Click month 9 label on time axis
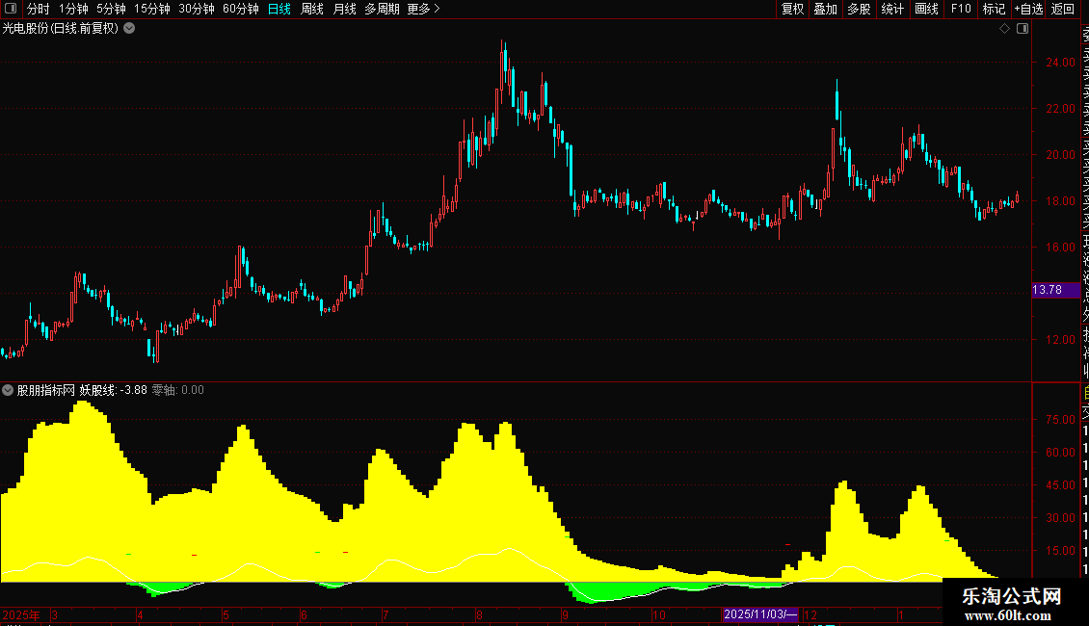Image resolution: width=1089 pixels, height=626 pixels. pyautogui.click(x=566, y=614)
